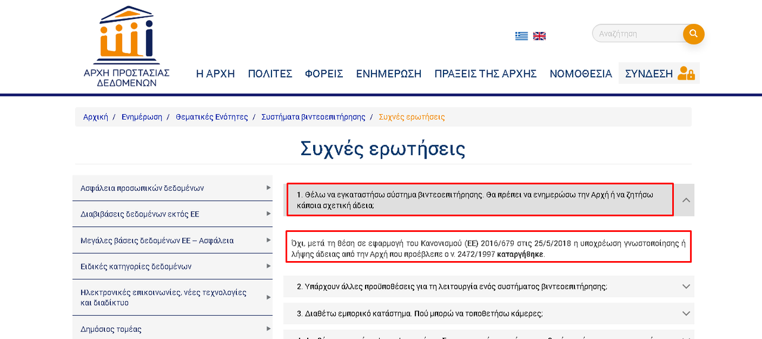Open the ΕΝΗΜΕΡΩΣΗ menu
This screenshot has width=762, height=339.
click(x=389, y=74)
